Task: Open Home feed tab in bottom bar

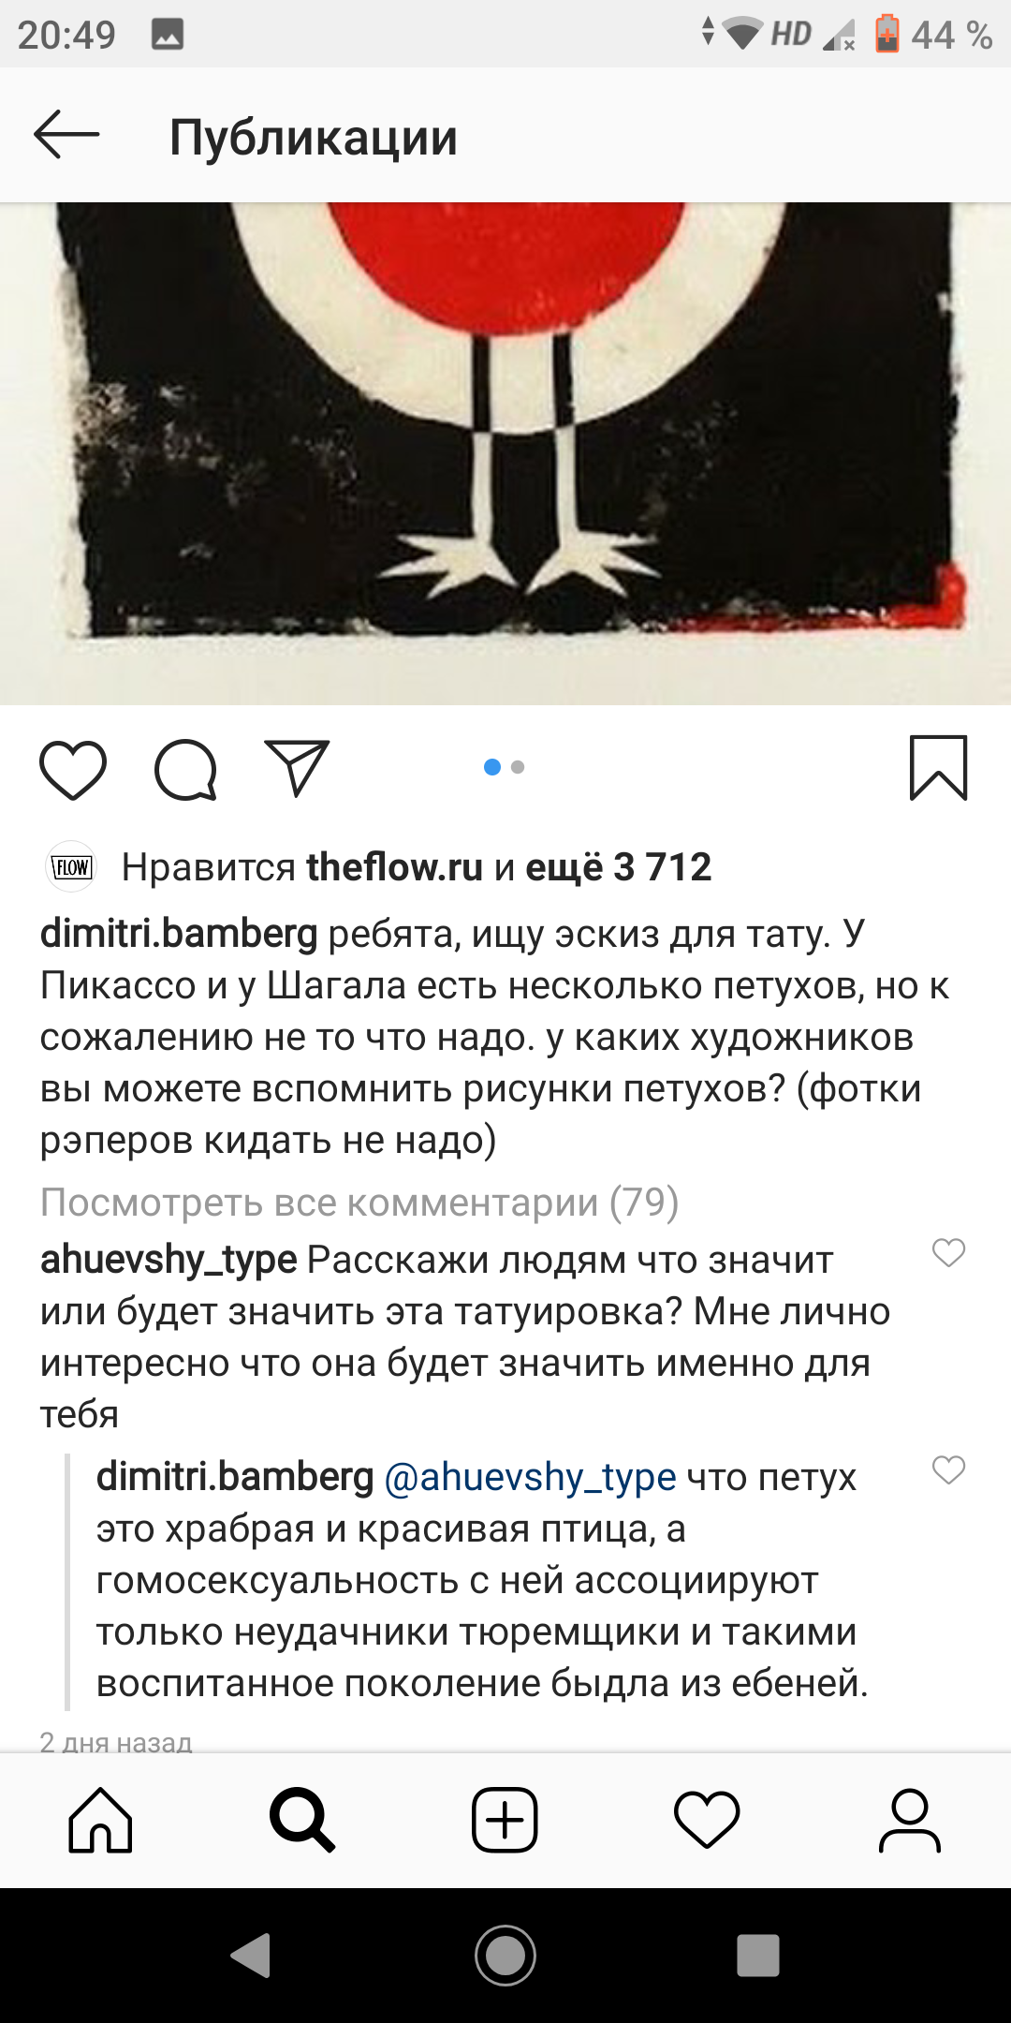Action: tap(100, 1820)
